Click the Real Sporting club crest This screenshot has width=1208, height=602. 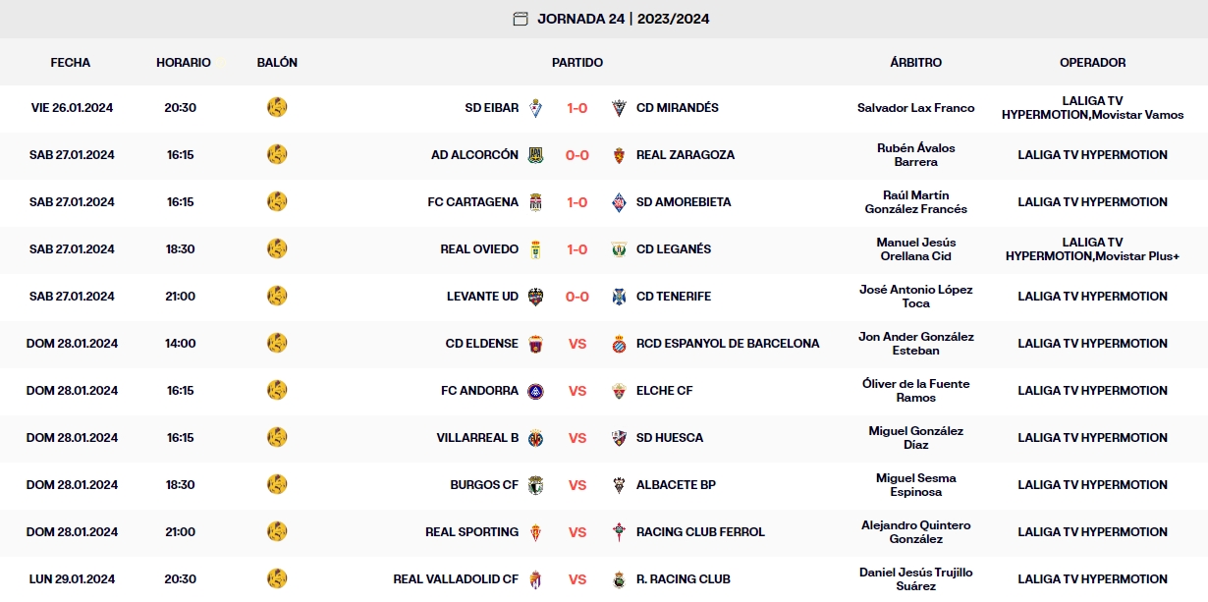(x=535, y=532)
